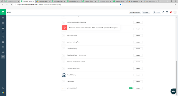
Task: Switch to the Contract browser tab
Action: coord(12,1)
